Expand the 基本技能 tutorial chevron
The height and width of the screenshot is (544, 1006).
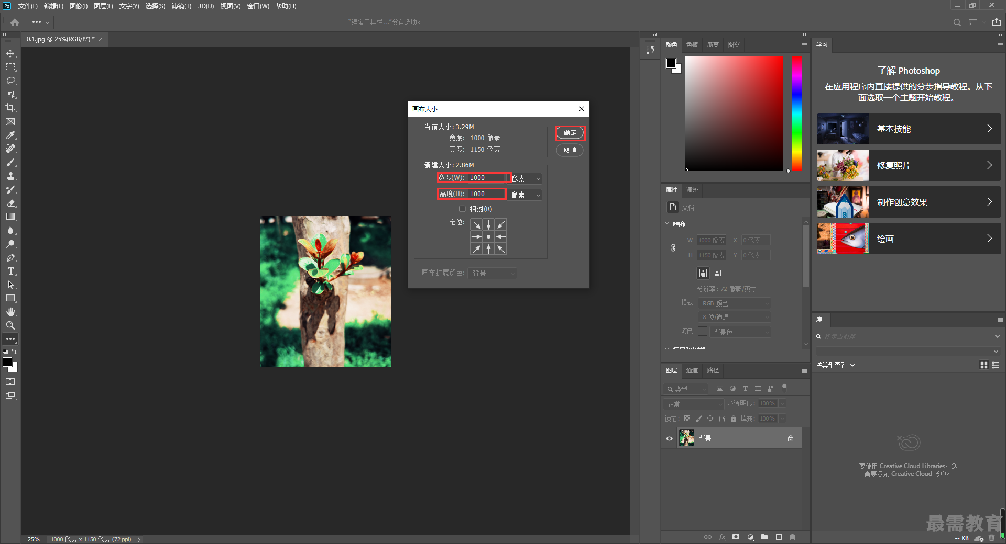point(989,129)
